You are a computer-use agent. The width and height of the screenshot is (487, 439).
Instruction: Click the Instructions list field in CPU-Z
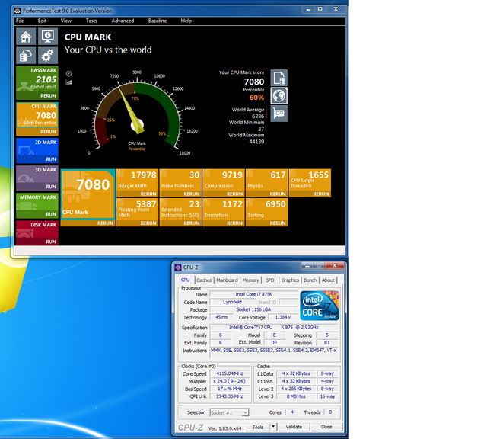click(274, 354)
